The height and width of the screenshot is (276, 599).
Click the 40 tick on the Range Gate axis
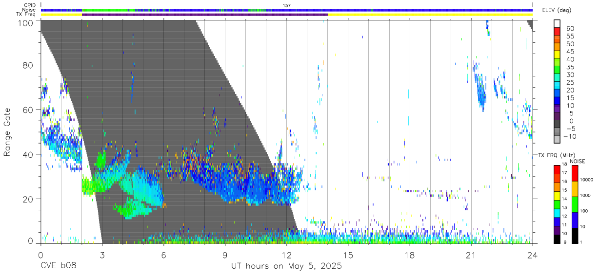pos(29,154)
